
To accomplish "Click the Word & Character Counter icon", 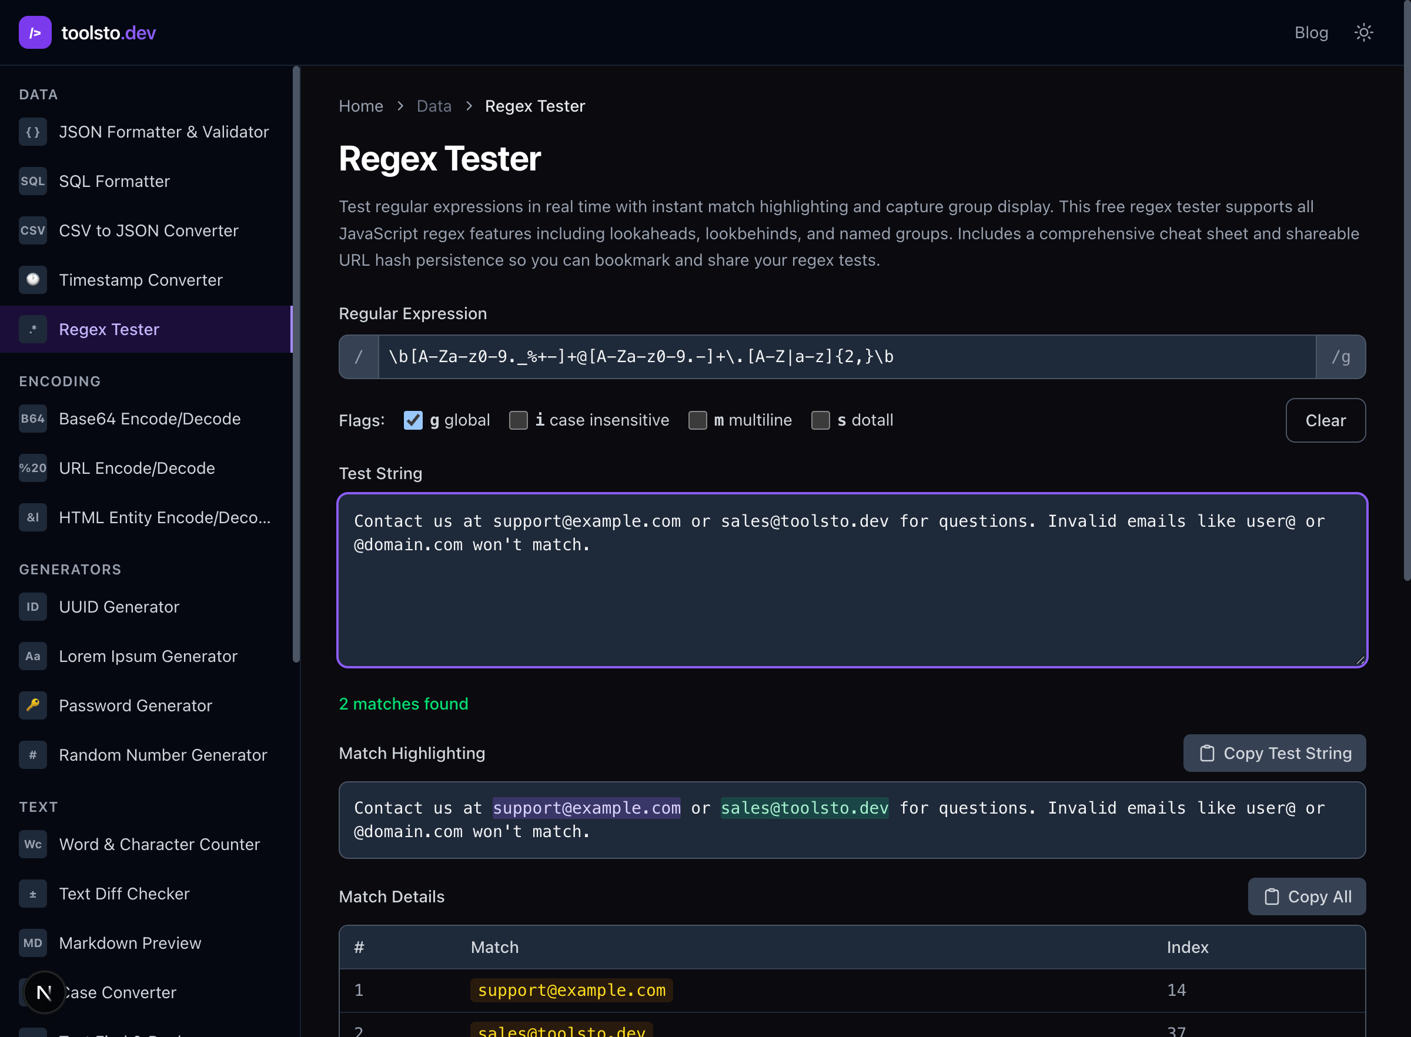I will pyautogui.click(x=33, y=844).
